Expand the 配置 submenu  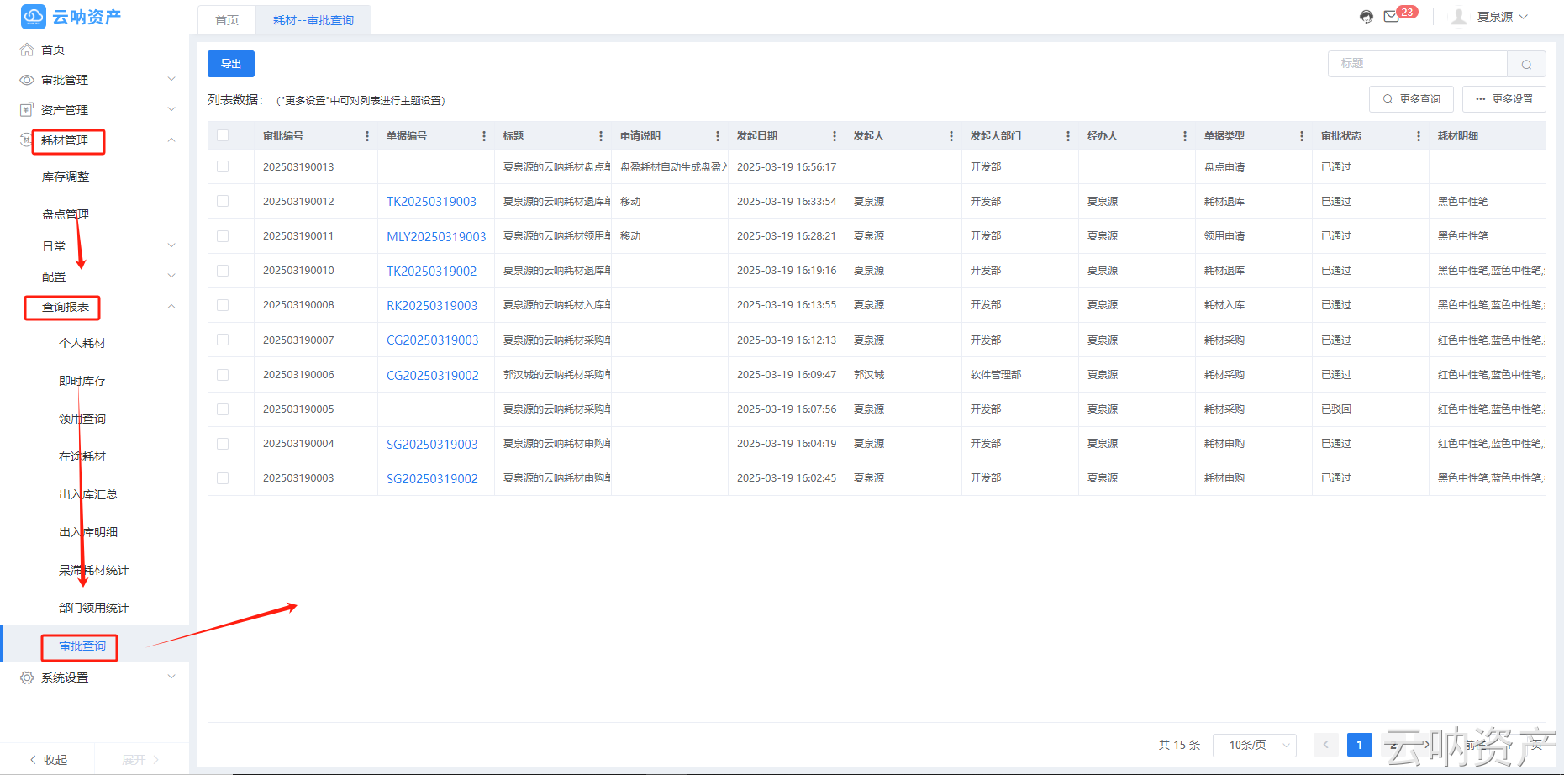tap(171, 276)
